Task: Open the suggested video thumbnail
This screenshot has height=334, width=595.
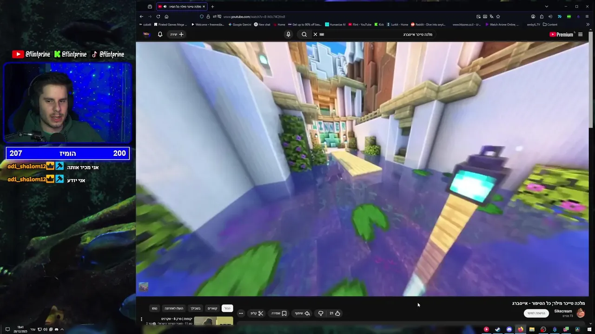Action: [213, 321]
